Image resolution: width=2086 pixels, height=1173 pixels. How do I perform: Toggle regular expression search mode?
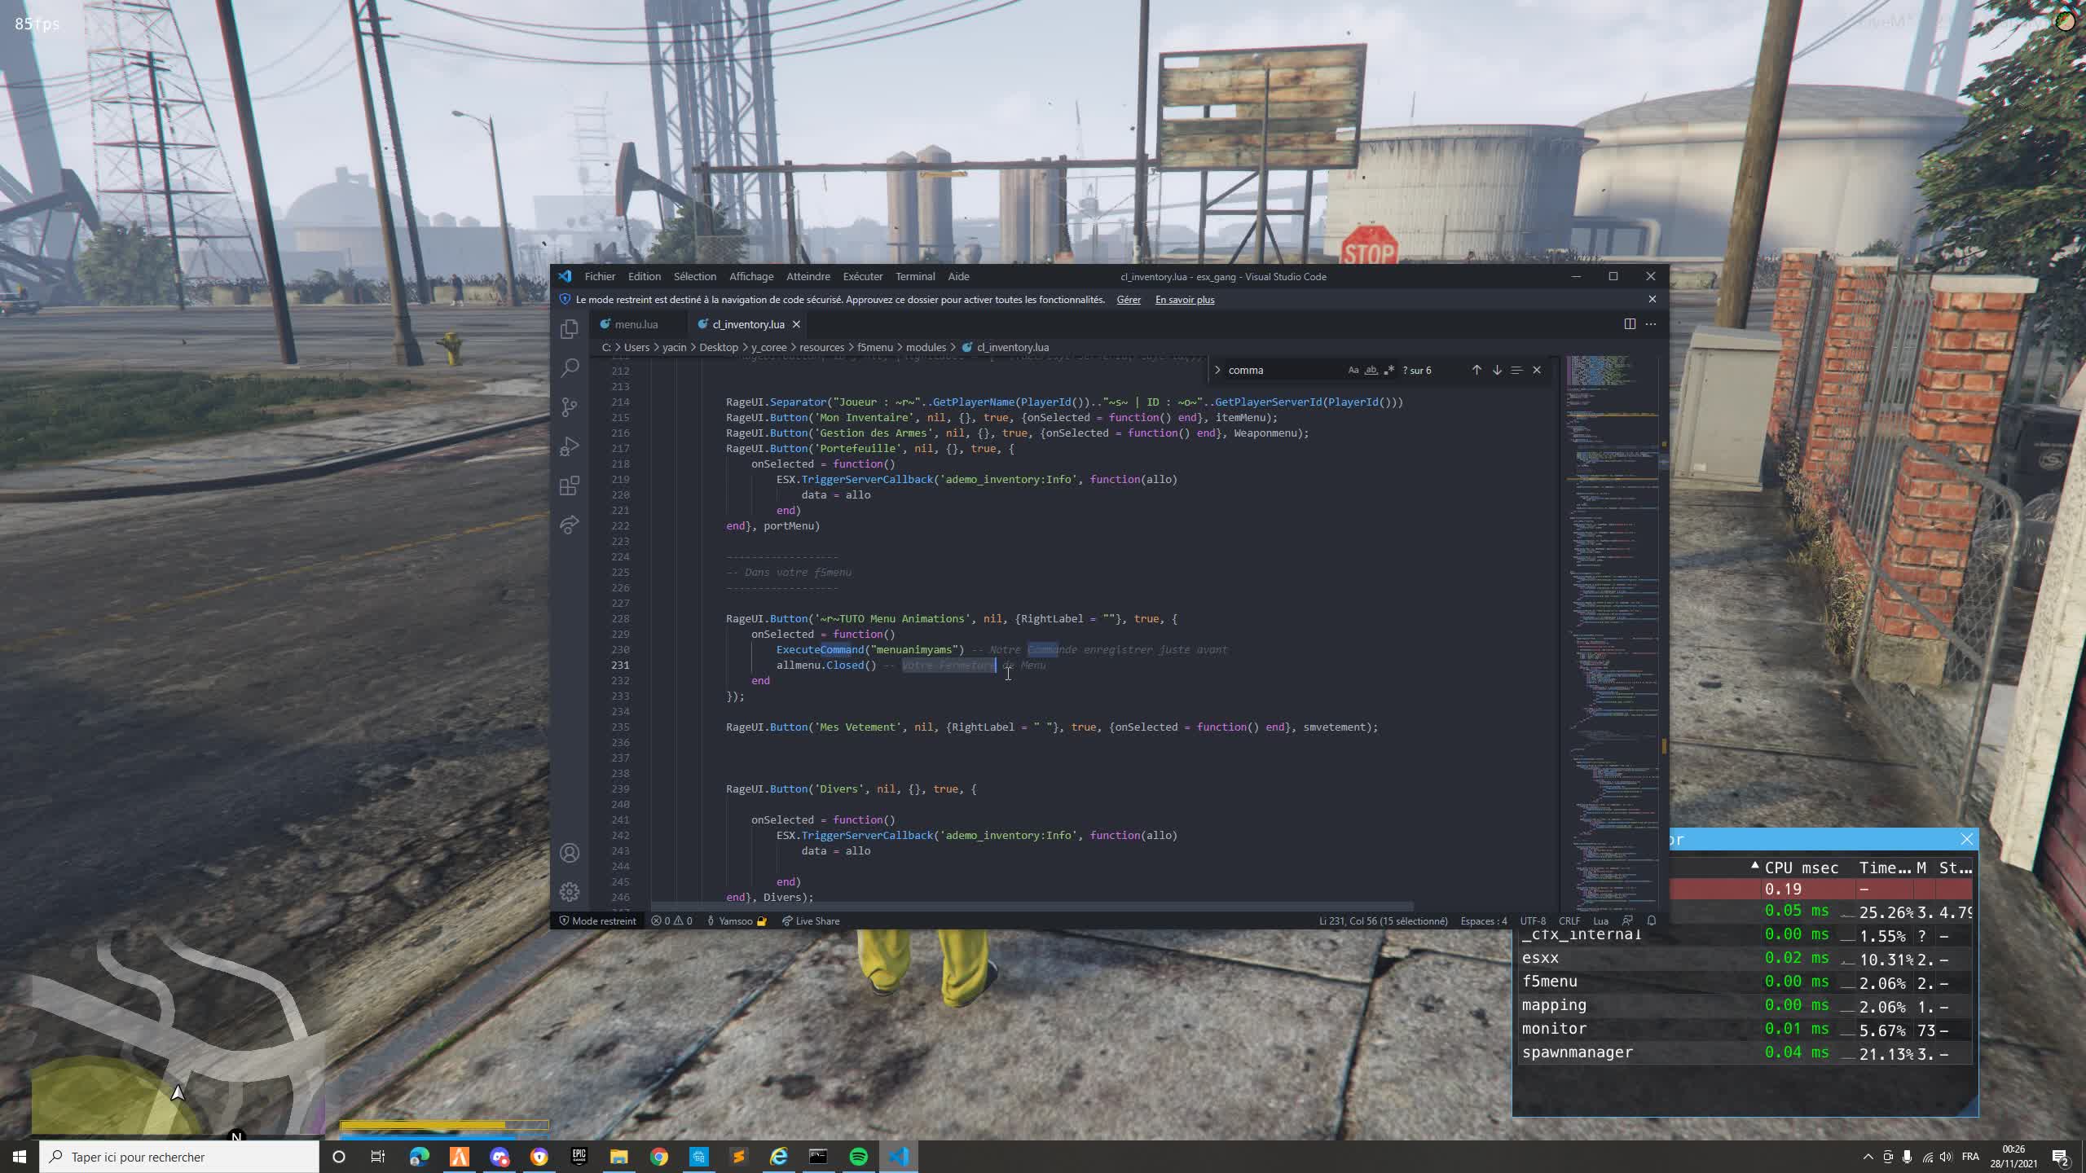pos(1388,370)
